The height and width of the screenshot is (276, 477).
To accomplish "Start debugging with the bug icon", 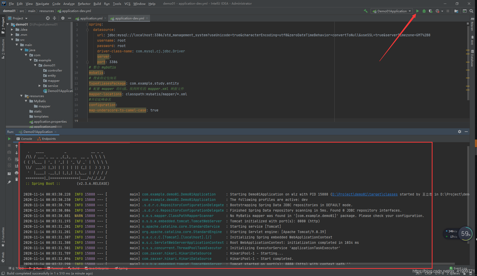I will (x=424, y=11).
